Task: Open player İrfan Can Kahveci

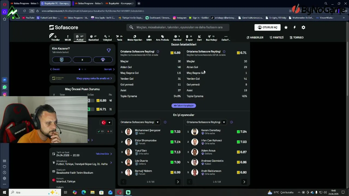Action: pyautogui.click(x=217, y=142)
